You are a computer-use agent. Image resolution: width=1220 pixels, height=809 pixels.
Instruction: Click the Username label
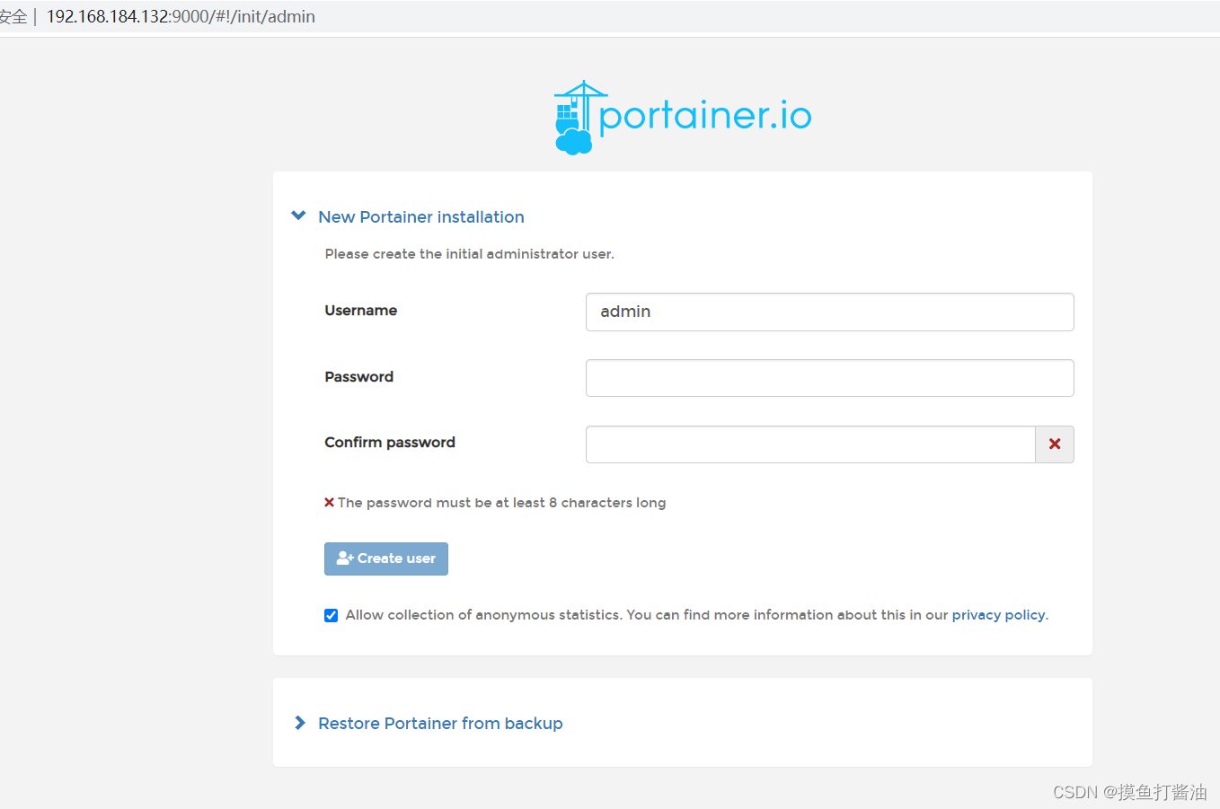(x=361, y=311)
